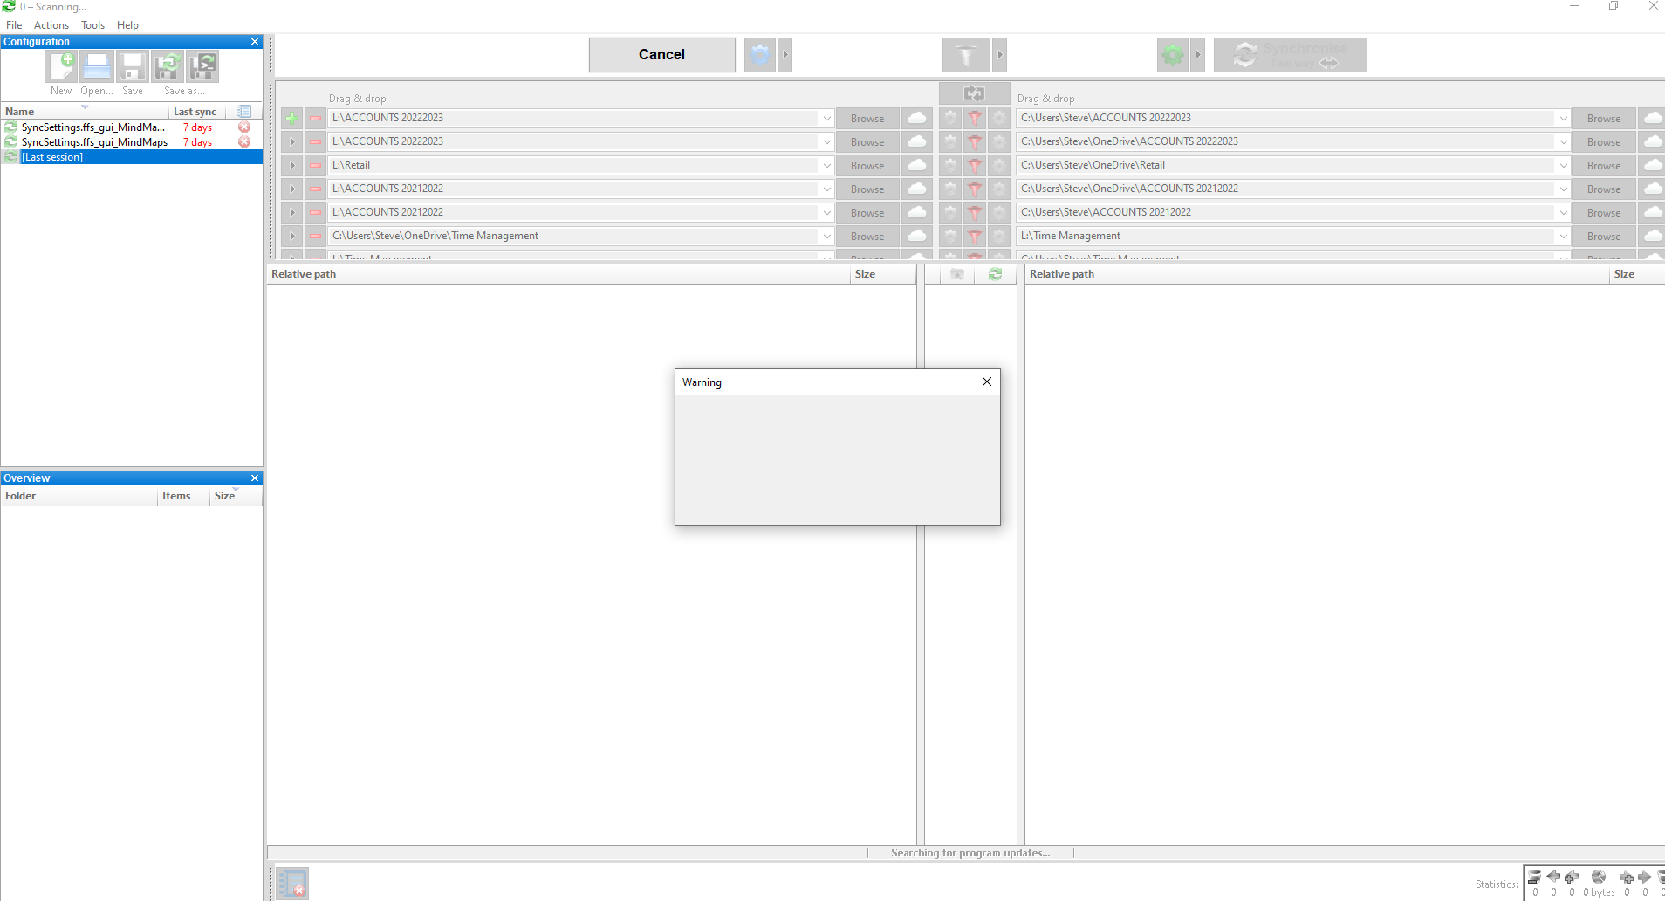This screenshot has width=1665, height=901.
Task: Click the Save as GUI job icon
Action: pos(168,67)
